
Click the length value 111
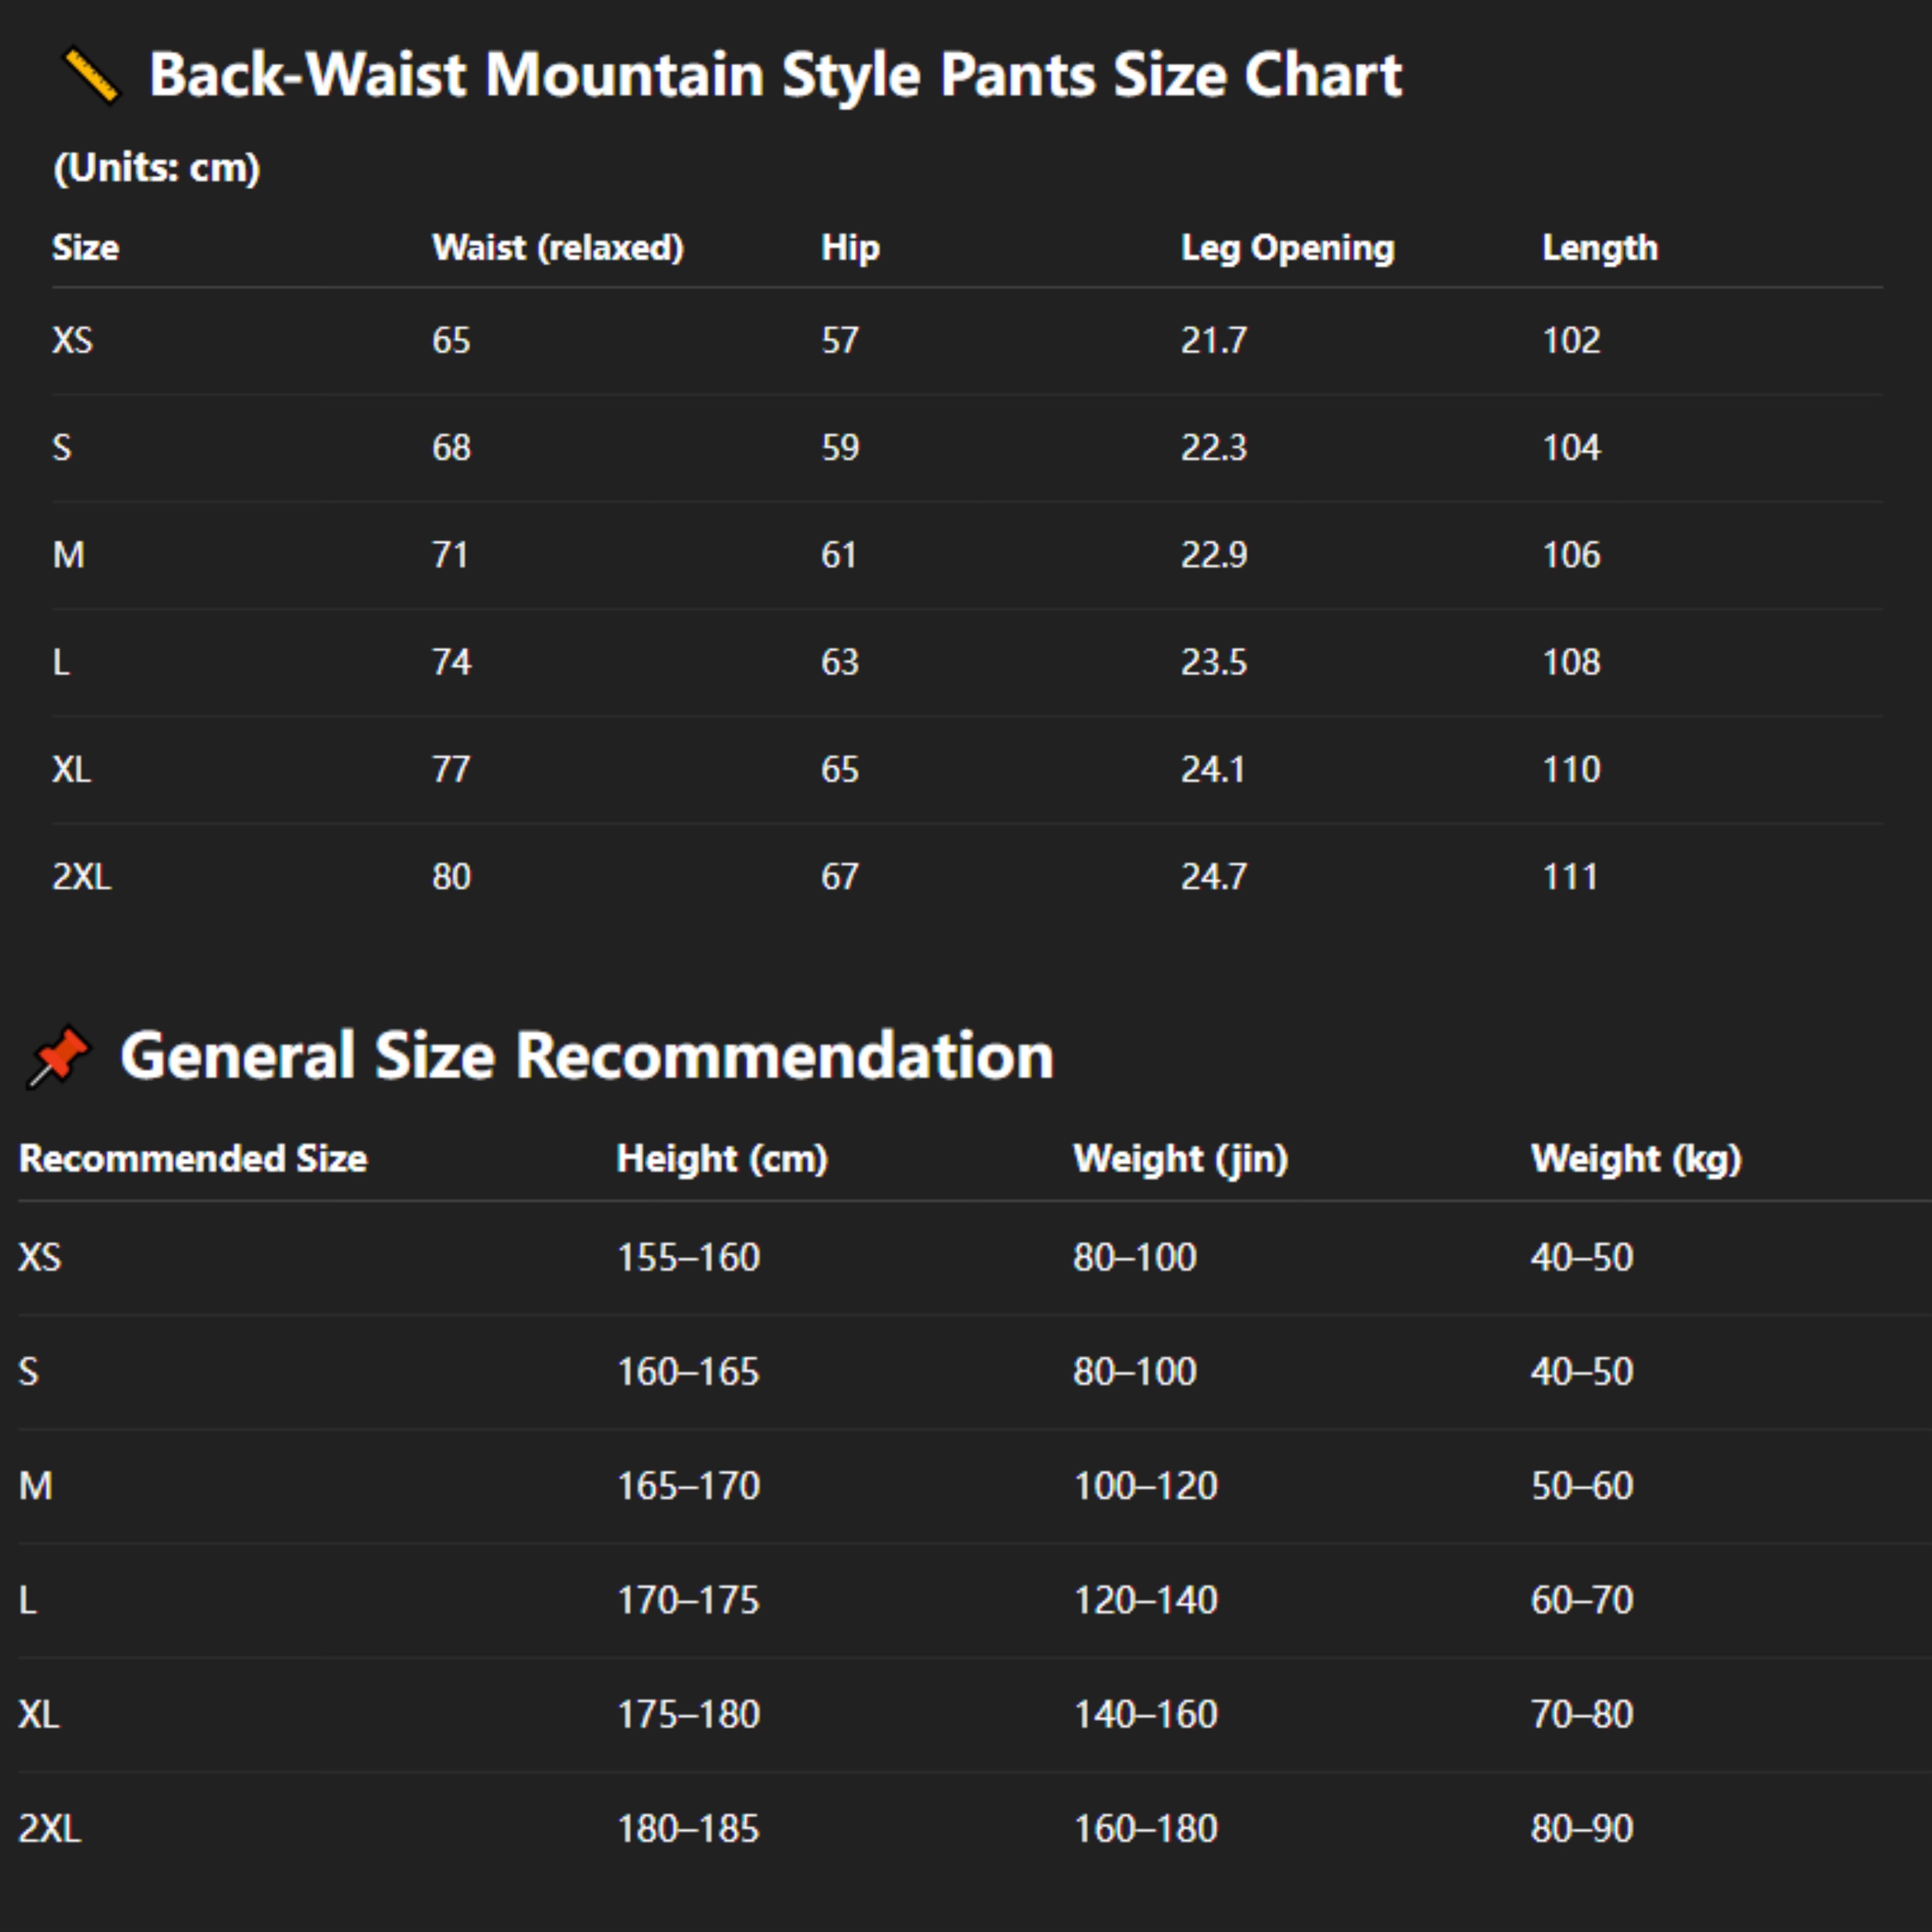pos(1570,877)
